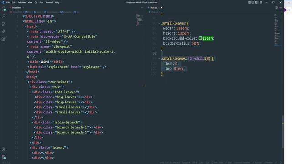Click the '.small-leaves {' selector text

(175, 23)
